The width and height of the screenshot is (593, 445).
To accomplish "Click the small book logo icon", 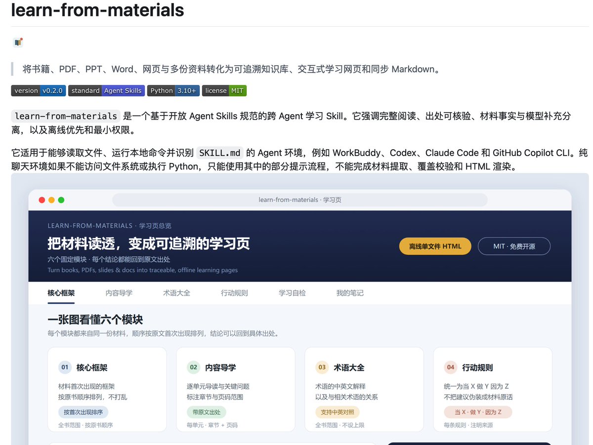I will (18, 42).
